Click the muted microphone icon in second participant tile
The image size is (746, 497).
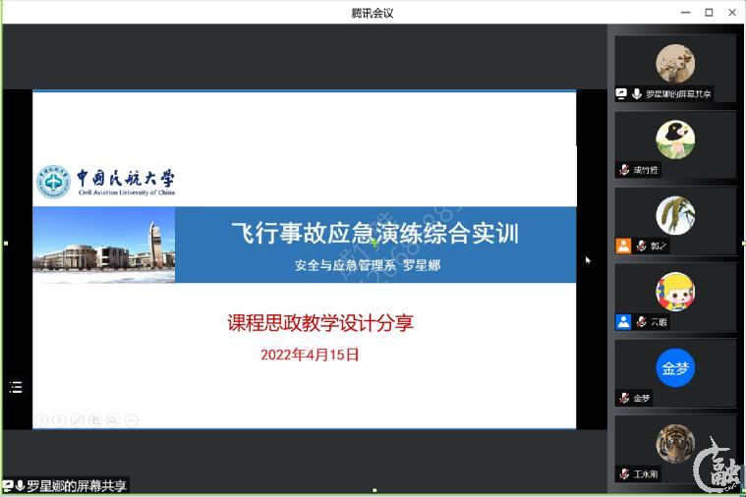(x=624, y=170)
